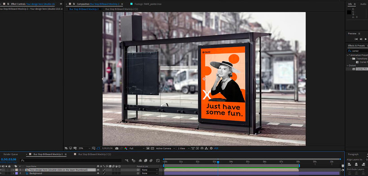Click the current time display 0;00;03;06
Viewport: 368px width, 176px height.
(x=9, y=159)
